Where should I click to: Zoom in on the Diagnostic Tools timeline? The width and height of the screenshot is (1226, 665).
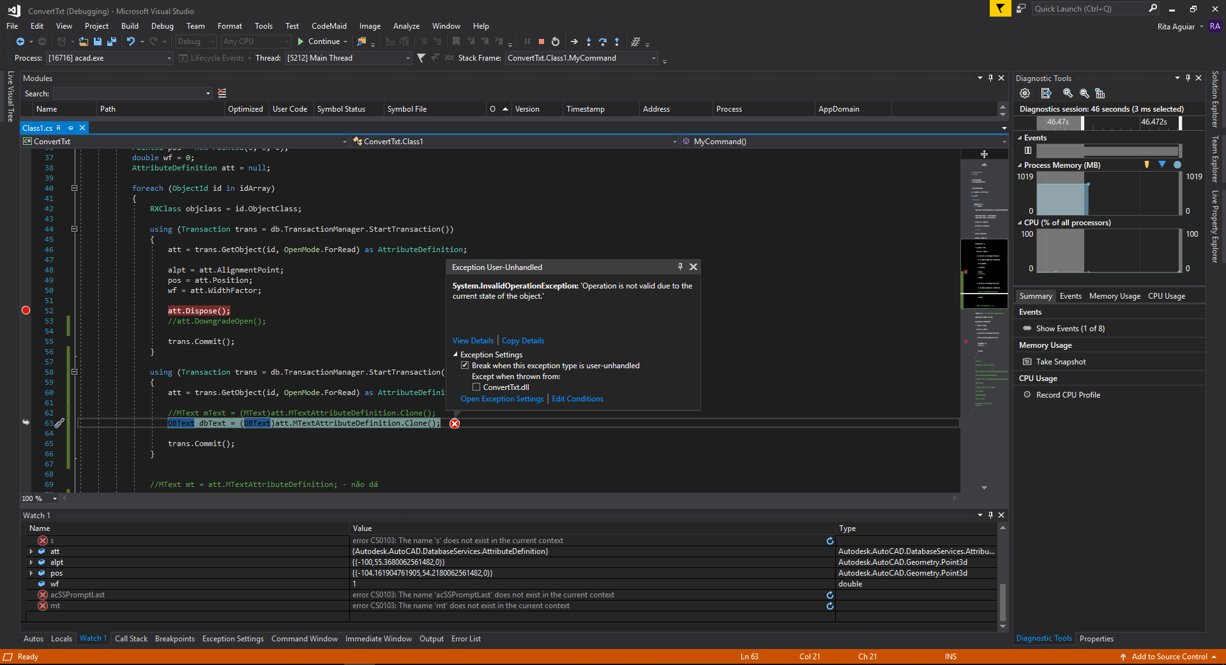click(x=1067, y=93)
